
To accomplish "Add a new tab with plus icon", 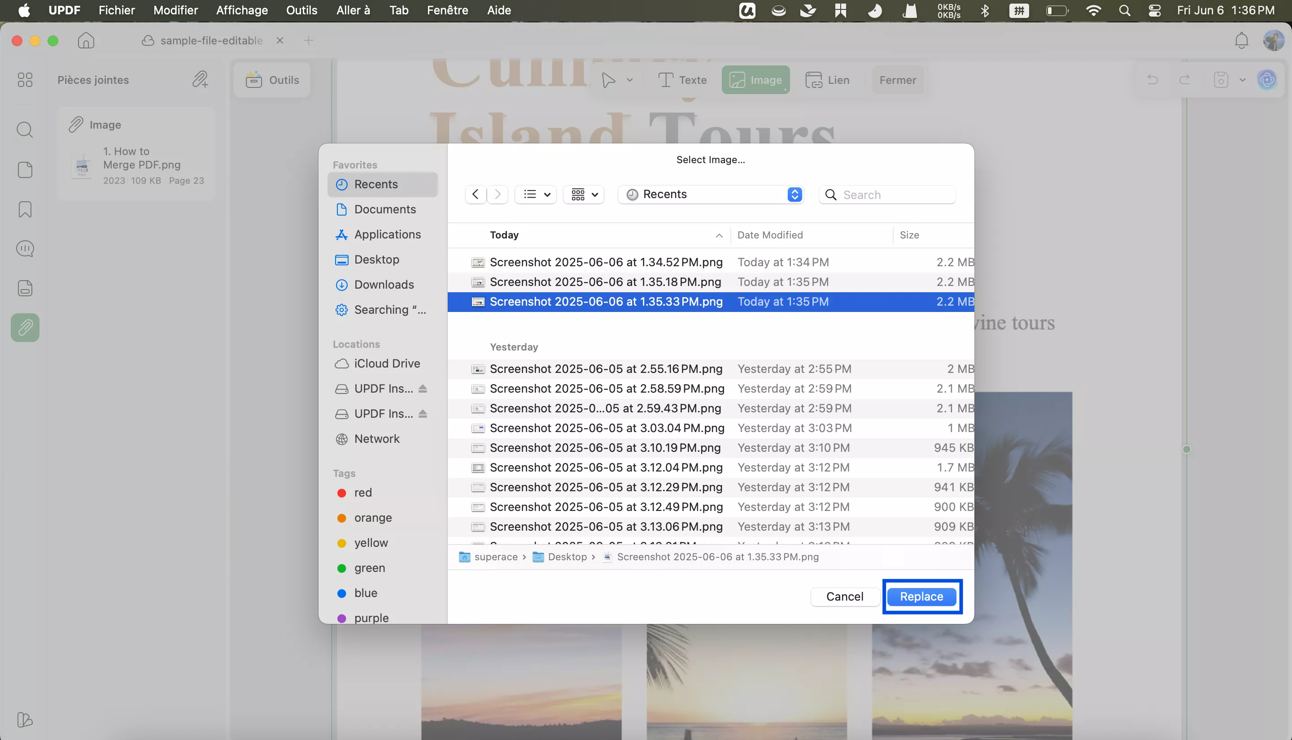I will pos(309,40).
